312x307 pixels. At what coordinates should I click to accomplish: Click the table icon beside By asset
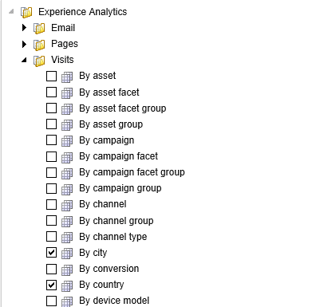tap(67, 77)
